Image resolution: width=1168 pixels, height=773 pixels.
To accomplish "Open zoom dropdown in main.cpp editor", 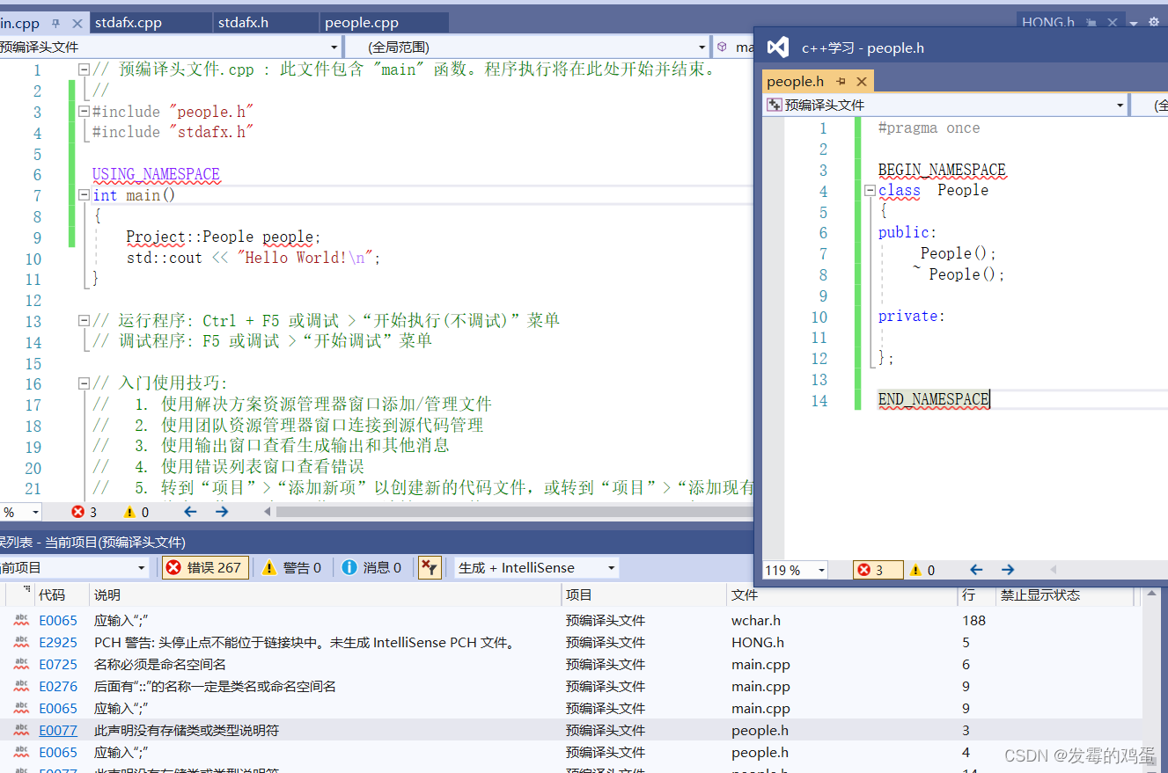I will coord(35,512).
